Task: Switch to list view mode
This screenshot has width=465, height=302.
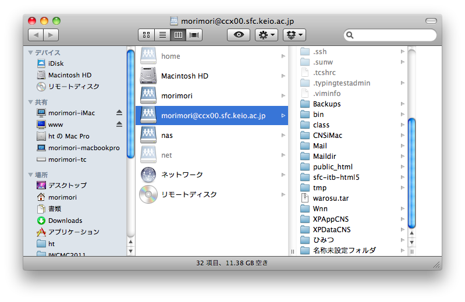Action: click(x=162, y=35)
